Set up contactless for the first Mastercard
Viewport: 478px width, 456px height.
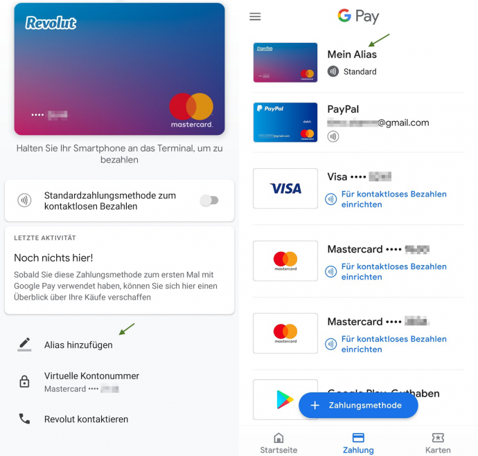[393, 272]
